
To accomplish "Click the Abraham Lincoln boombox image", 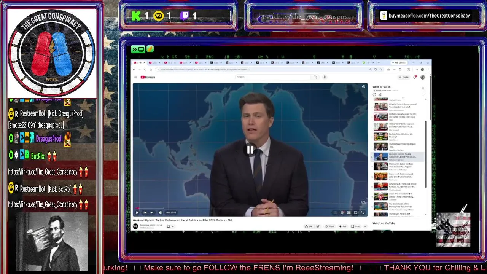I will tap(53, 242).
